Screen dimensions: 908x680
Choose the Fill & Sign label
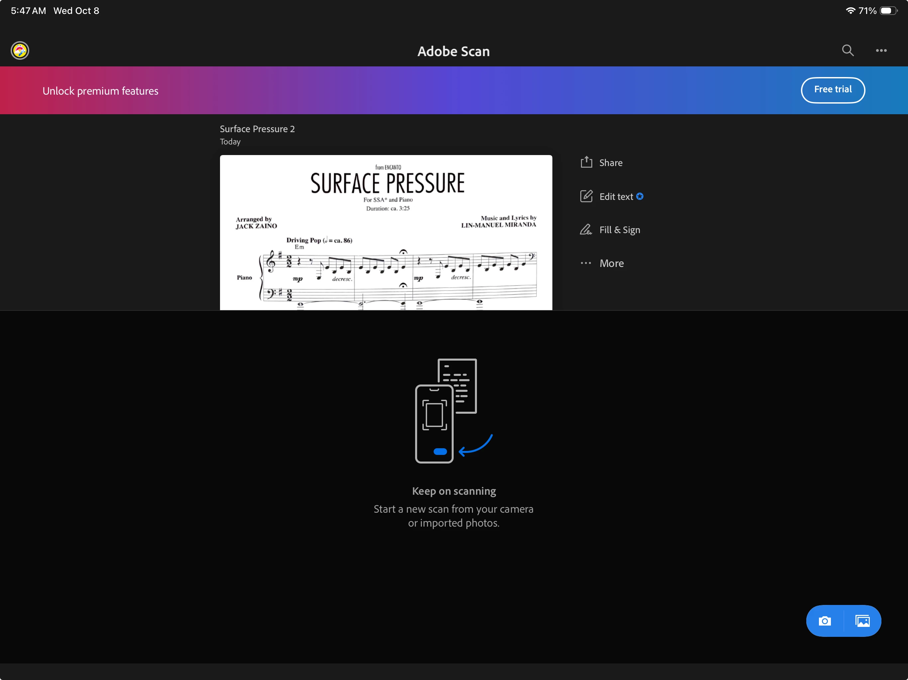click(x=620, y=230)
